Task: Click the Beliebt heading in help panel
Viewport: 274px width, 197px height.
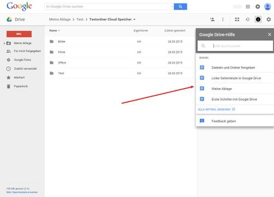Action: [x=204, y=57]
